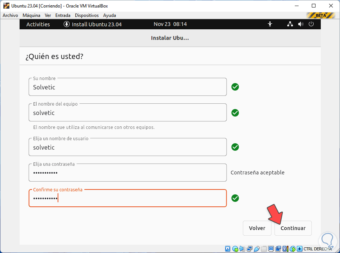
Task: Click the VirtualBox CPU virtualization status icon
Action: [x=285, y=248]
